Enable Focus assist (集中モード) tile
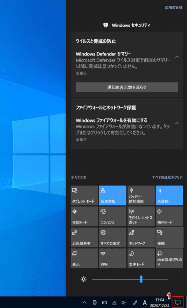187x308 pixels. click(x=141, y=258)
